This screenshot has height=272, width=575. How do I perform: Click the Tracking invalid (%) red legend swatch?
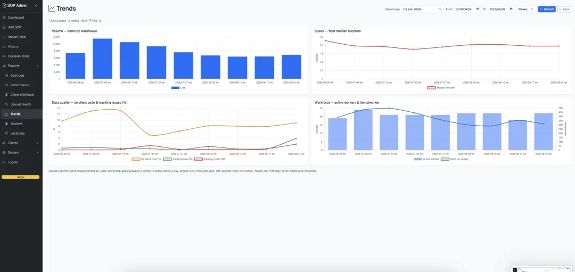click(x=199, y=159)
